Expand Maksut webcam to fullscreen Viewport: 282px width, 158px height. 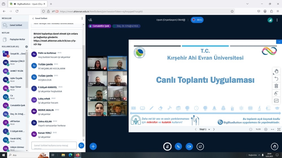click(125, 73)
